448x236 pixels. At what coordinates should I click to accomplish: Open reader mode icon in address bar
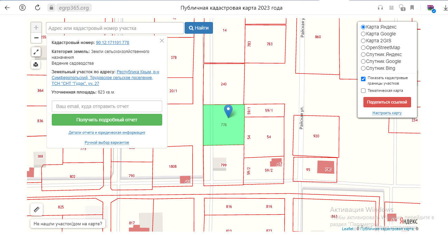pyautogui.click(x=391, y=8)
